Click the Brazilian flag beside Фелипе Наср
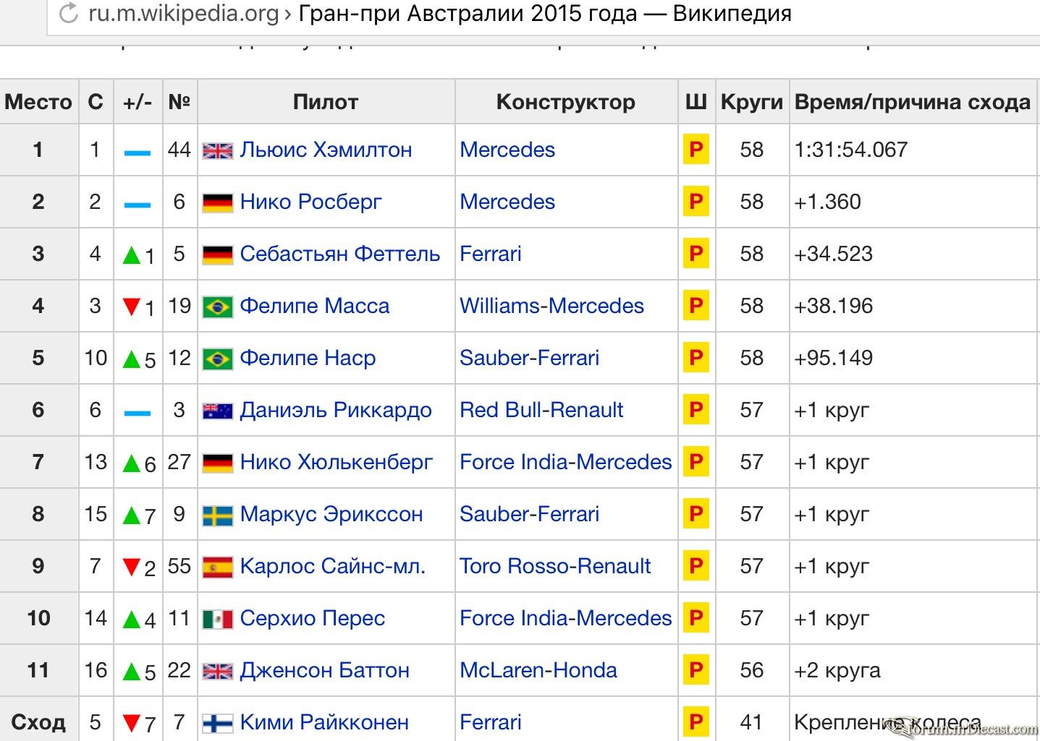The image size is (1040, 741). pos(217,359)
